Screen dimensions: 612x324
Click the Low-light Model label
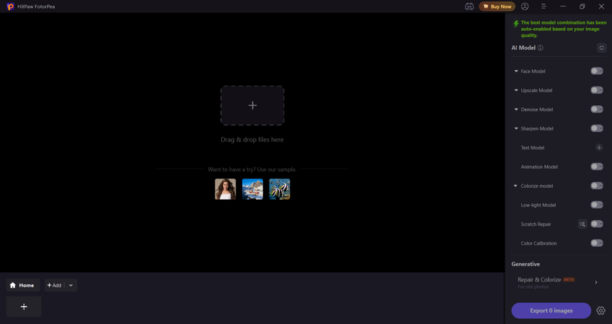pyautogui.click(x=538, y=205)
